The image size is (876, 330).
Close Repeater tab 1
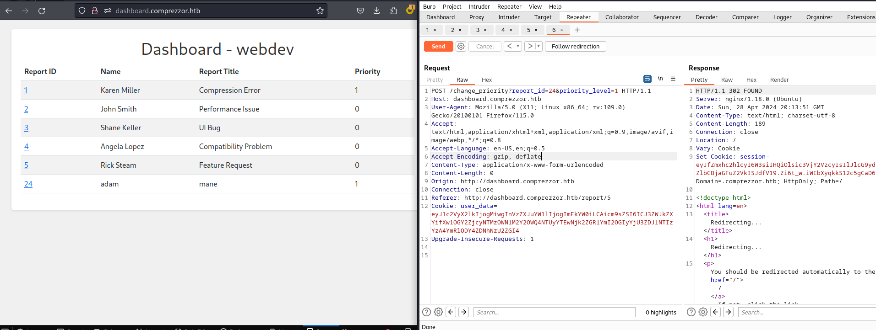[x=435, y=30]
